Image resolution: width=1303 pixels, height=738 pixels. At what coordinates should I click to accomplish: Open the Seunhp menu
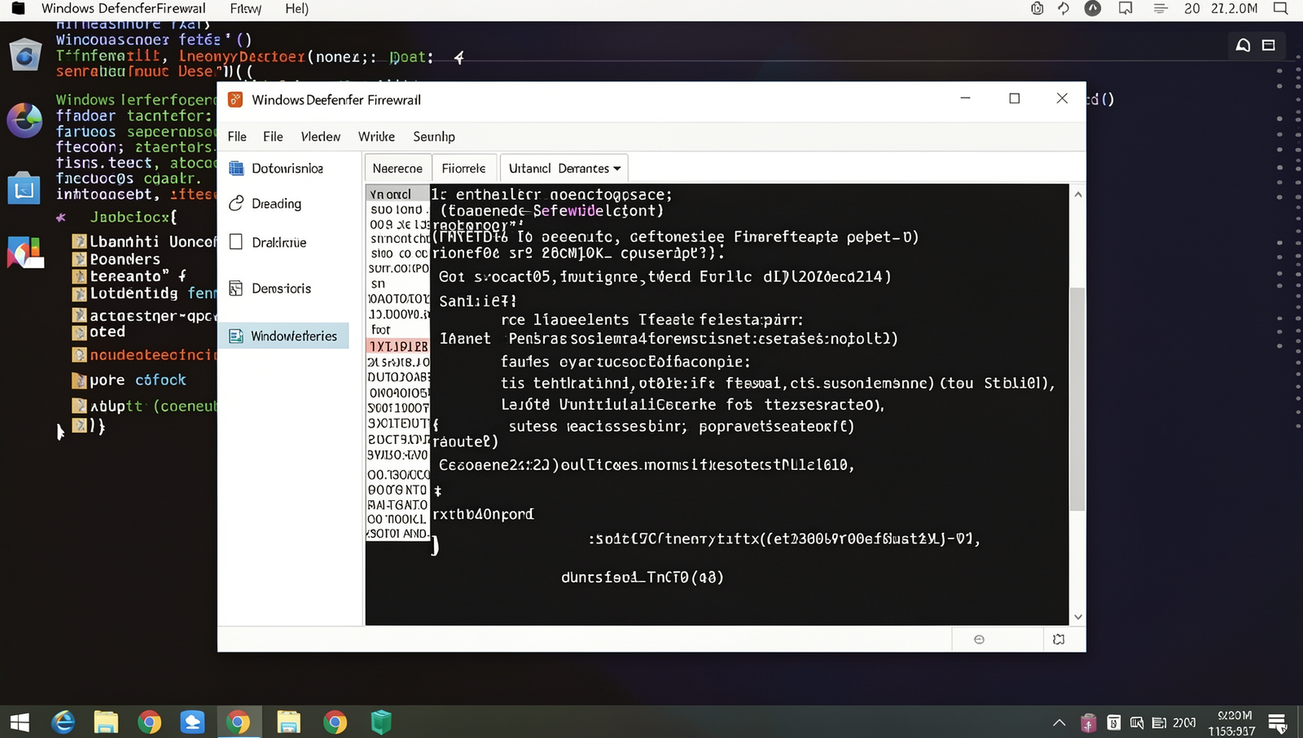click(x=433, y=137)
